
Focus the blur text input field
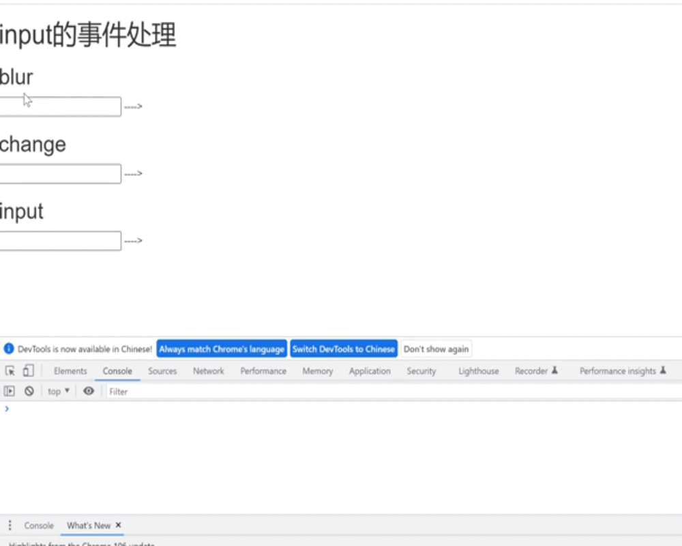pos(60,106)
